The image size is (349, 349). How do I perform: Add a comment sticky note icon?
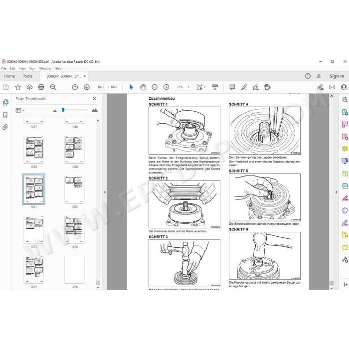[x=232, y=87]
